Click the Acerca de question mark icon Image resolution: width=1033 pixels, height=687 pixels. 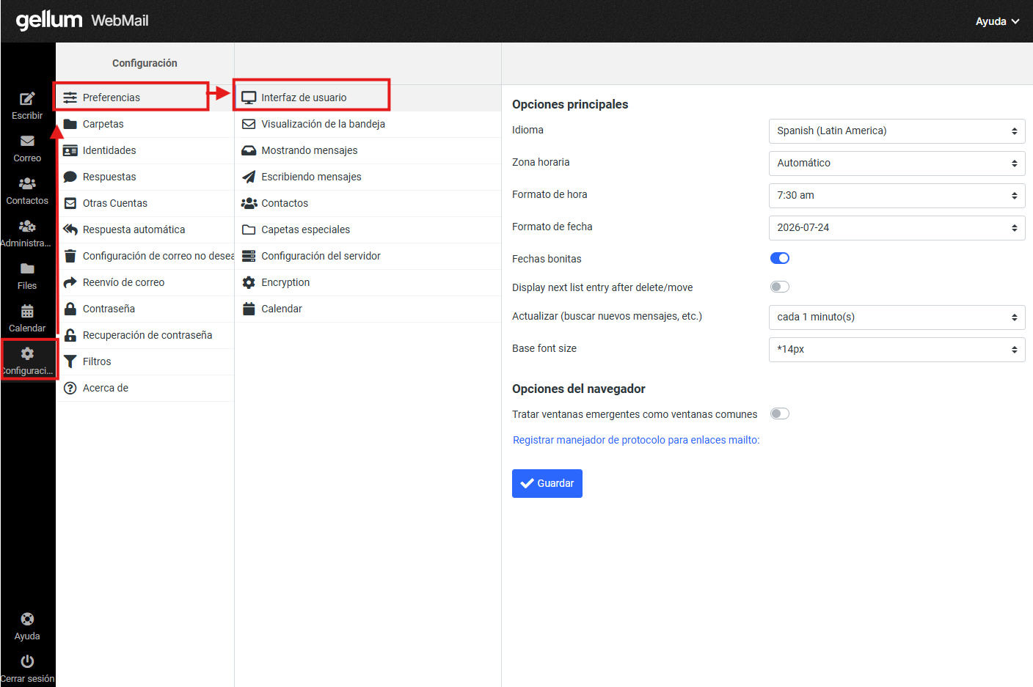70,388
